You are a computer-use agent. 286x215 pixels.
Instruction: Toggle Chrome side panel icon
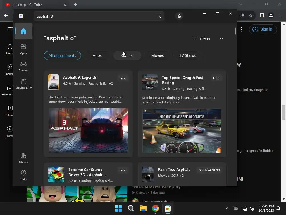tap(262, 16)
